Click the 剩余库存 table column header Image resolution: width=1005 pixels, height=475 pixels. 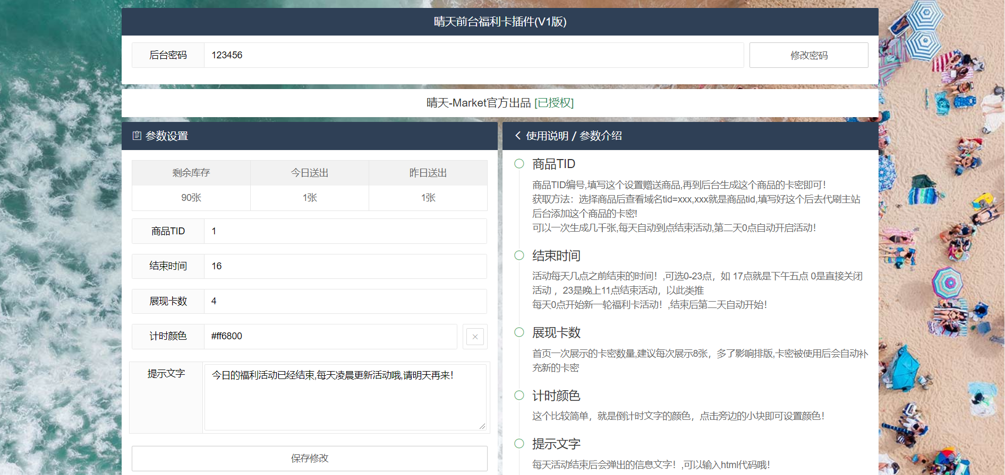tap(191, 173)
